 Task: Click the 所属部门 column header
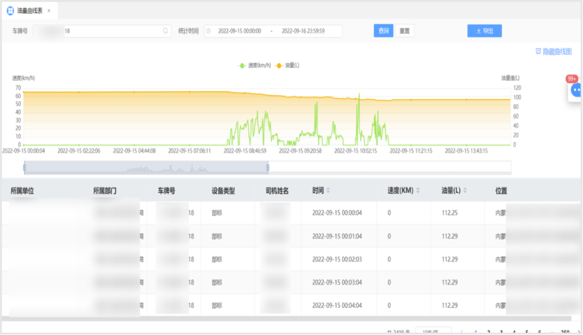point(105,191)
